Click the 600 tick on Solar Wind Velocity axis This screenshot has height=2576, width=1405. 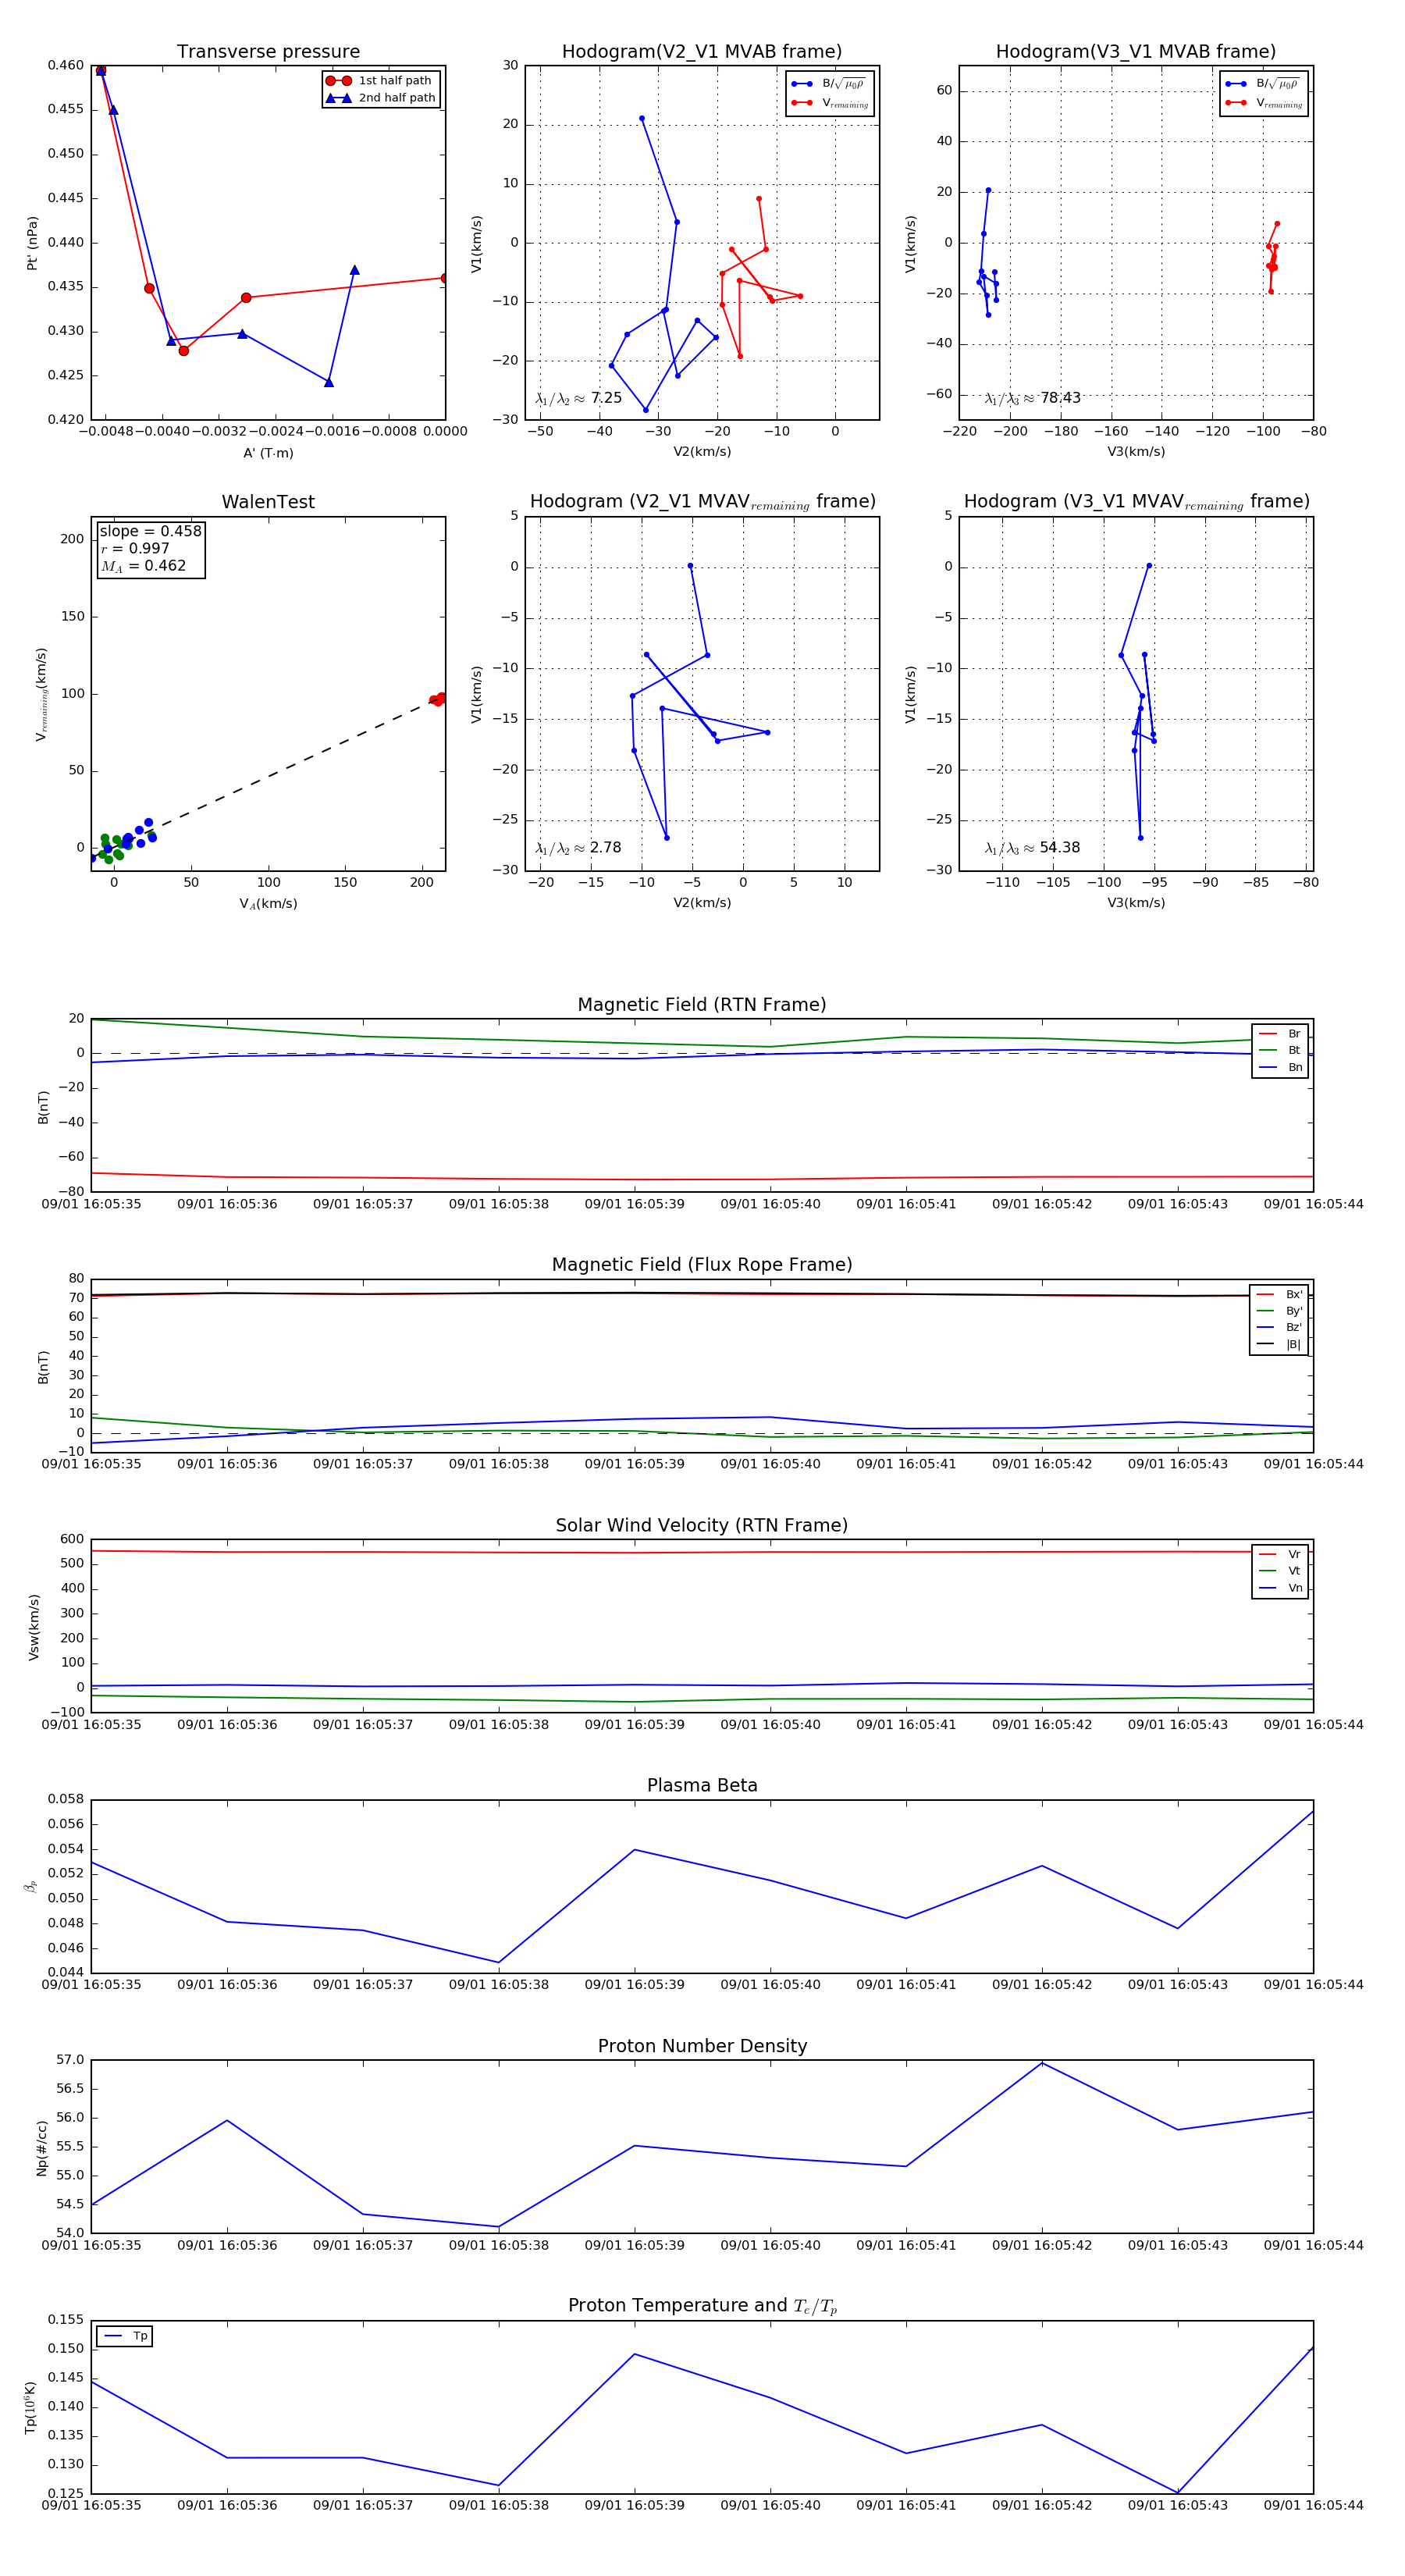pos(72,1539)
